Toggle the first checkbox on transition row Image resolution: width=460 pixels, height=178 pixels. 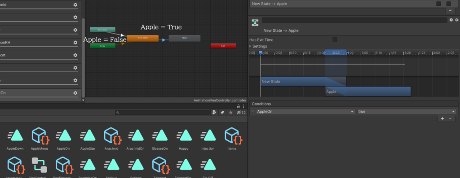(x=438, y=4)
